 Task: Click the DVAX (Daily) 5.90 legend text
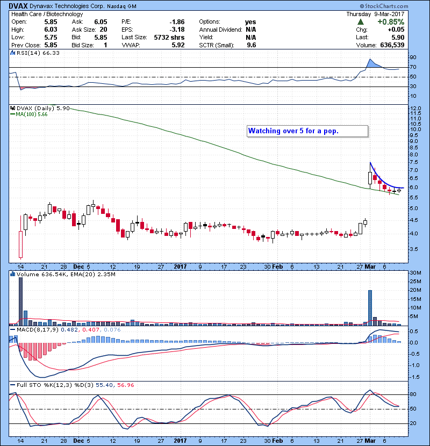click(43, 108)
